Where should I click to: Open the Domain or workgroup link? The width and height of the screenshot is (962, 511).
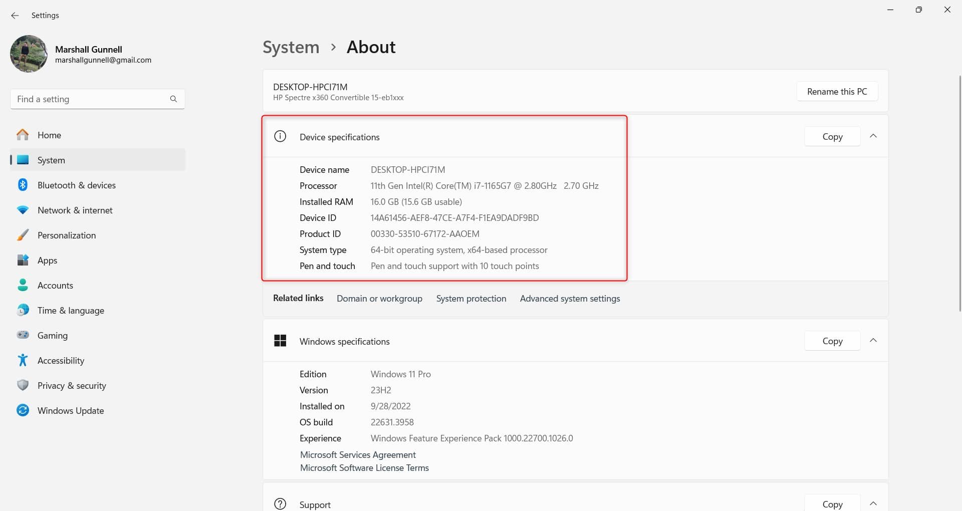(379, 299)
